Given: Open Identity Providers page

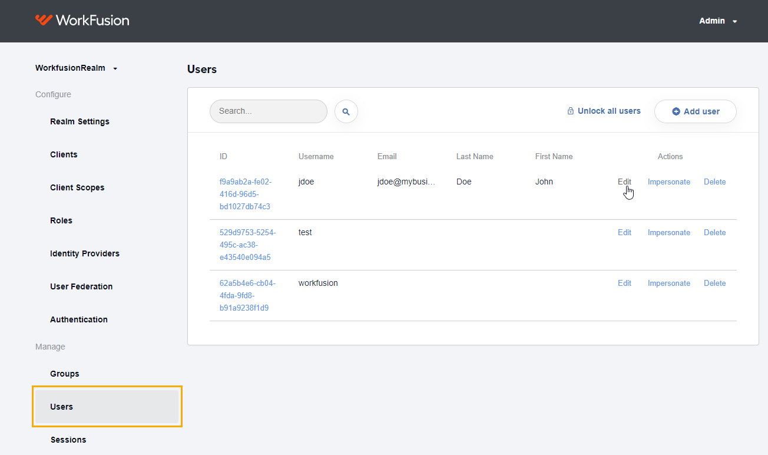Looking at the screenshot, I should (x=85, y=253).
